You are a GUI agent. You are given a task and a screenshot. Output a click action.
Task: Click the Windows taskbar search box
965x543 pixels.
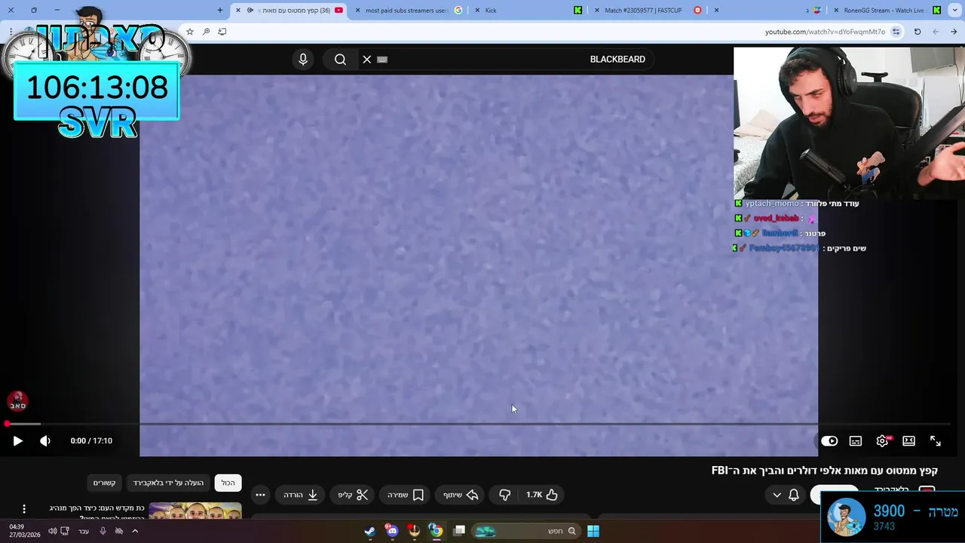pos(525,531)
